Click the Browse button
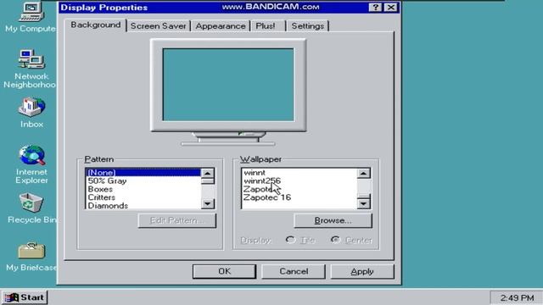Viewport: 543px width, 305px height. pos(333,220)
